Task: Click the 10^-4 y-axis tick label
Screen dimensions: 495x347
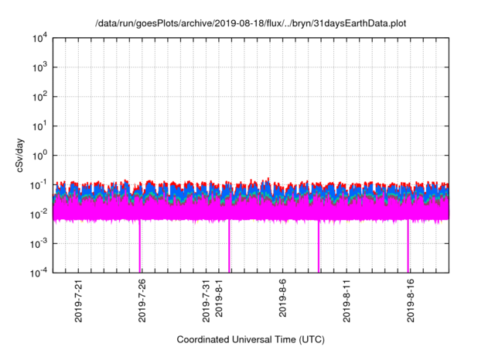Action: coord(39,273)
